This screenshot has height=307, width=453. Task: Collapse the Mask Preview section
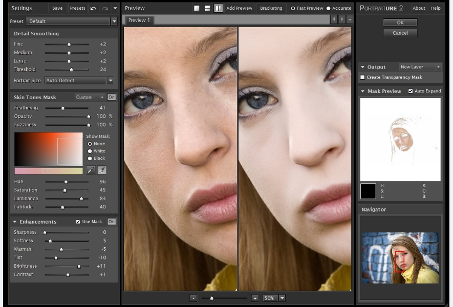coord(362,91)
